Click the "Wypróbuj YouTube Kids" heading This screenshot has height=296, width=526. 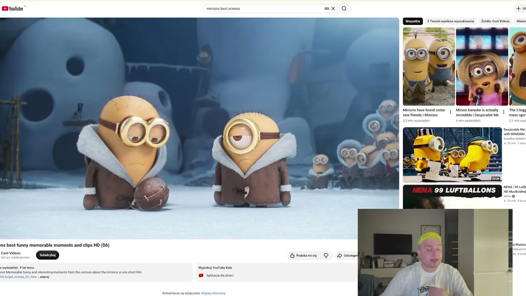(215, 268)
